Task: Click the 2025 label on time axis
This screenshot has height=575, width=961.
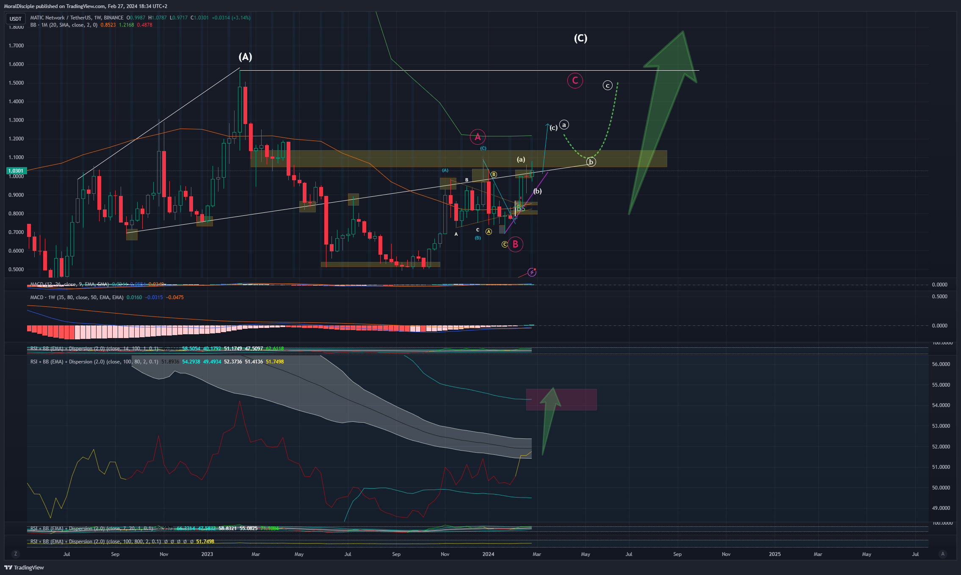Action: pyautogui.click(x=775, y=554)
